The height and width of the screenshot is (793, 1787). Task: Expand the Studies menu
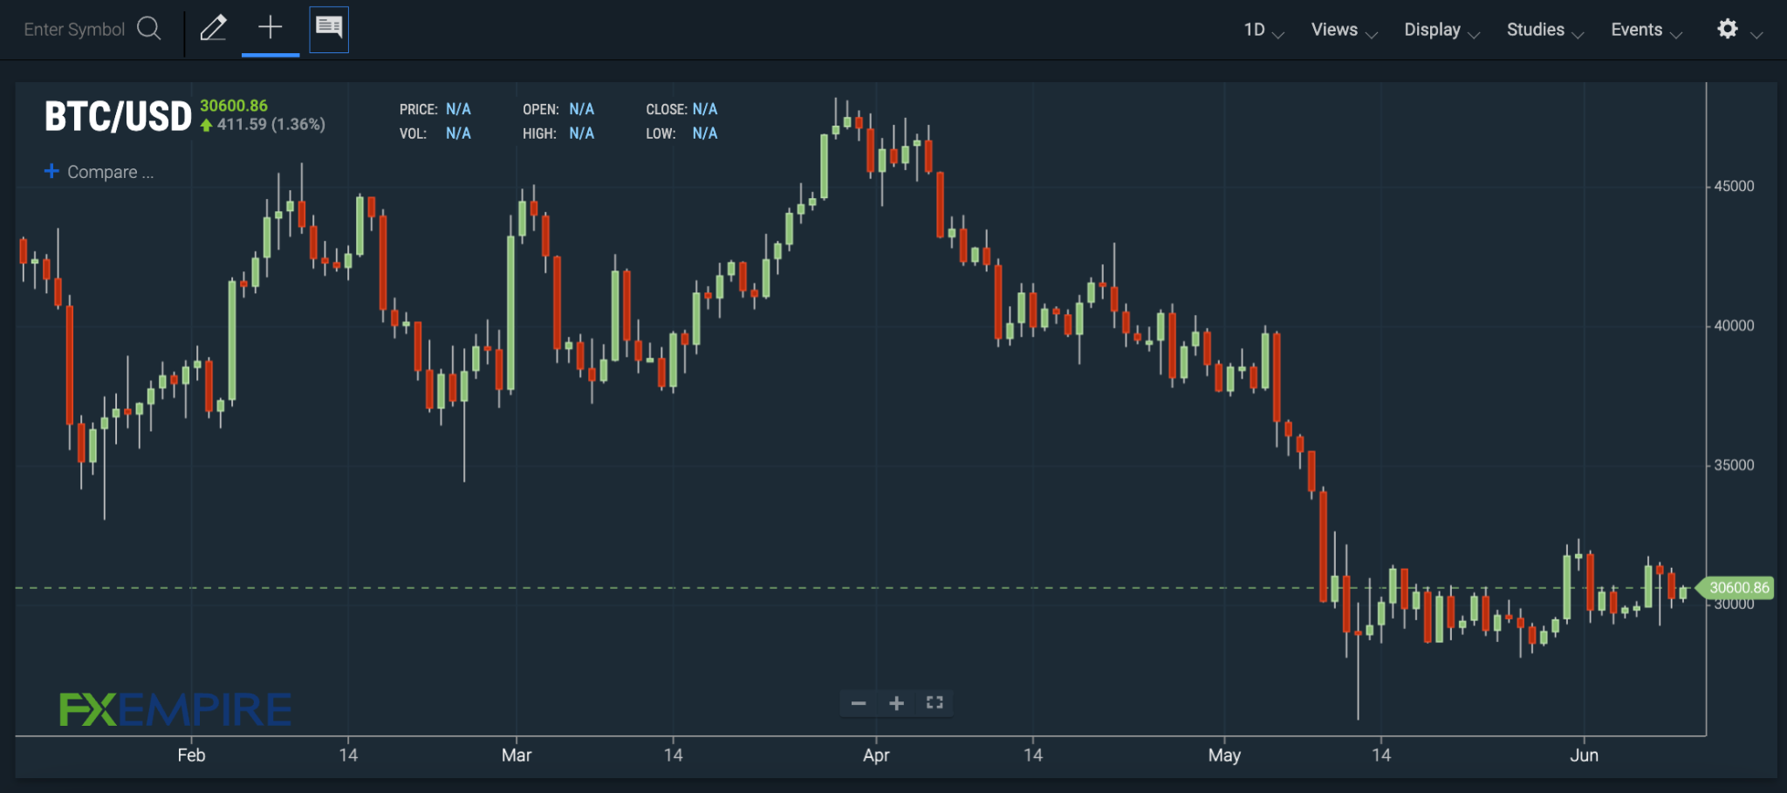click(1544, 31)
